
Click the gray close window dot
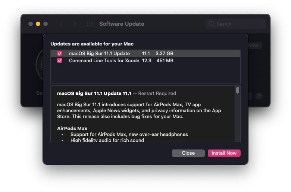tap(31, 24)
